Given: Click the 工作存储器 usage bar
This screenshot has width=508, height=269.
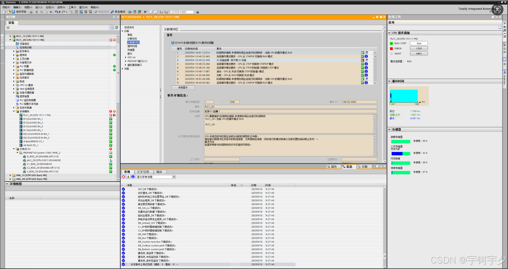Looking at the screenshot, I should (x=401, y=153).
